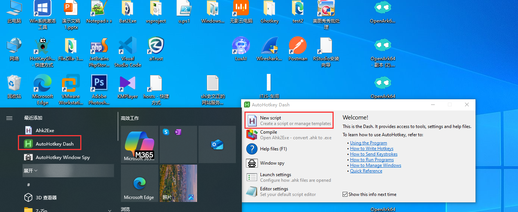This screenshot has width=518, height=212.
Task: Select the ITJS-车间 desktop file
Action: [269, 87]
